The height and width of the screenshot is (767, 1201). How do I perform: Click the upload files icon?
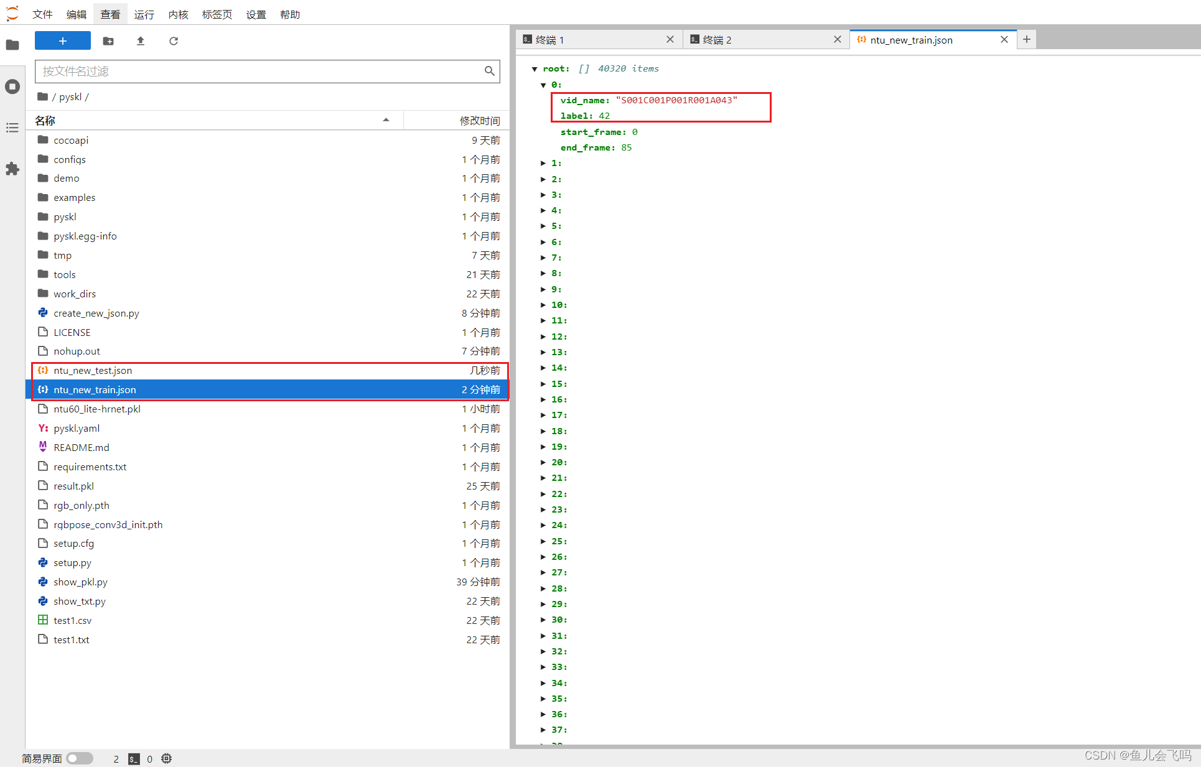click(141, 41)
